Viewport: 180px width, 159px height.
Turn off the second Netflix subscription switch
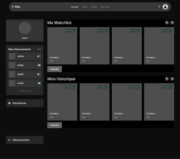pos(39,65)
